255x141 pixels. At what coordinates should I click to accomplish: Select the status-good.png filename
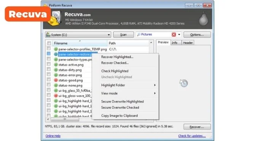(x=70, y=80)
